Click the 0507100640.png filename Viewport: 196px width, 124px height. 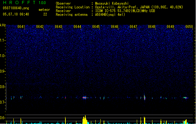point(16,8)
